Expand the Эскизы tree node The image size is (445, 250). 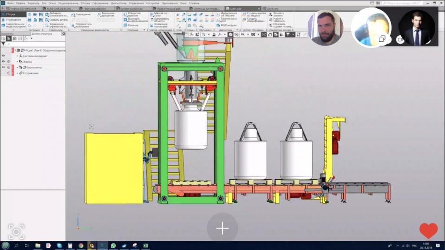tap(17, 62)
